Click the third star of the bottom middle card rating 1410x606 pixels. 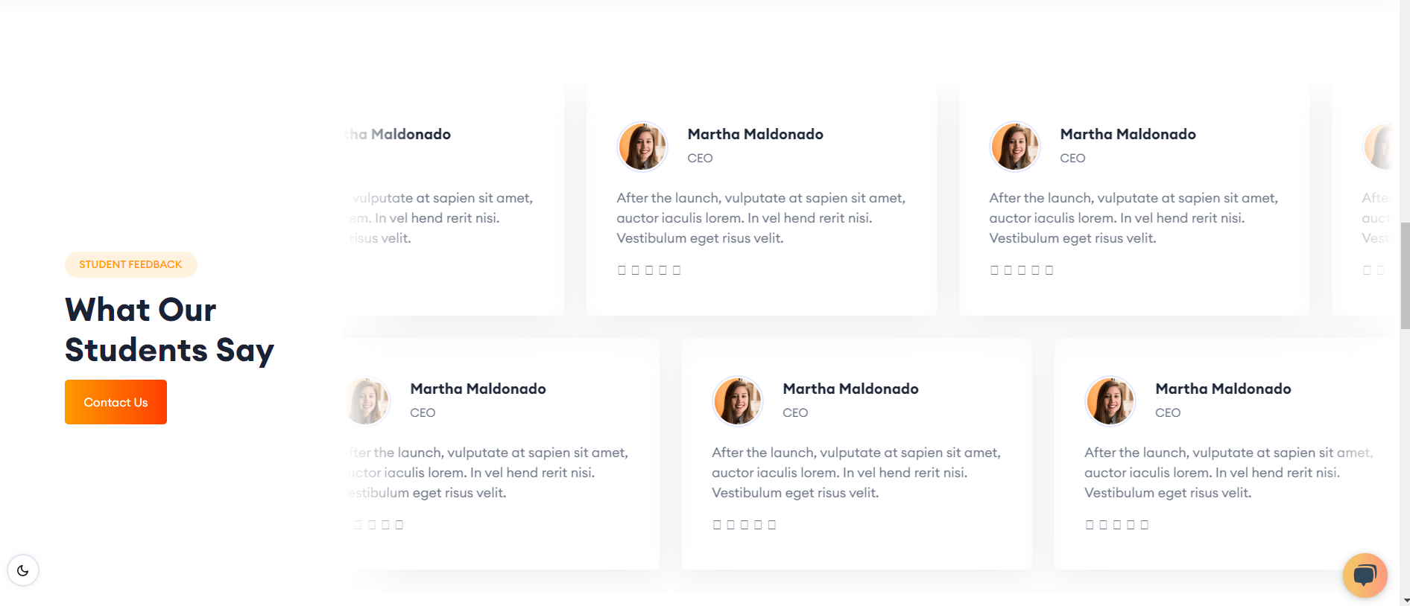point(744,525)
